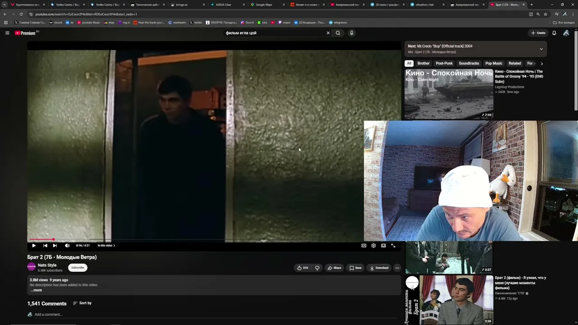The width and height of the screenshot is (578, 325).
Task: Dislike the video
Action: [x=317, y=268]
